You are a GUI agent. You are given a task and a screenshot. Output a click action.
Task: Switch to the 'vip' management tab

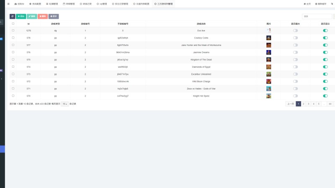pyautogui.click(x=102, y=4)
